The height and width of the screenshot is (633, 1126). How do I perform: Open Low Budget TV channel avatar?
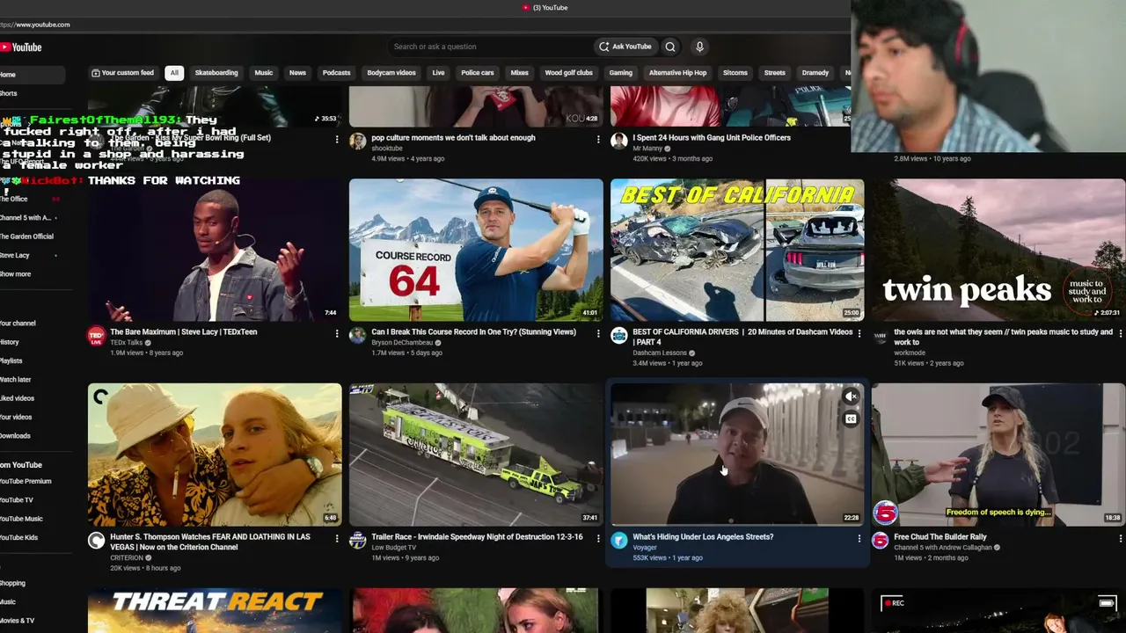point(357,541)
